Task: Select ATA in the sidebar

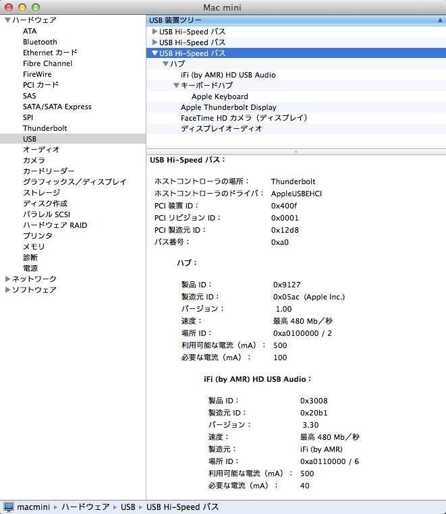Action: (30, 31)
